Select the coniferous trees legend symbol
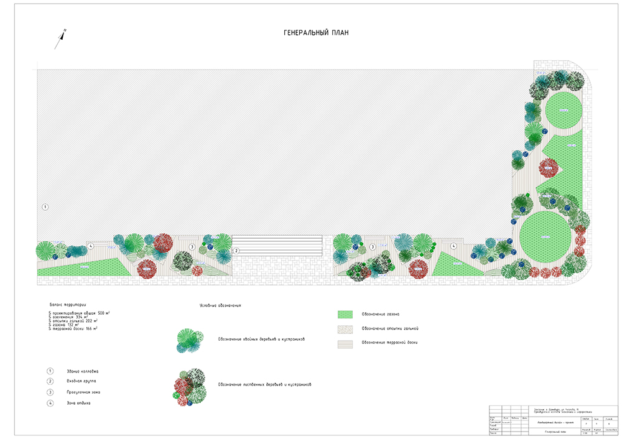 coord(190,340)
